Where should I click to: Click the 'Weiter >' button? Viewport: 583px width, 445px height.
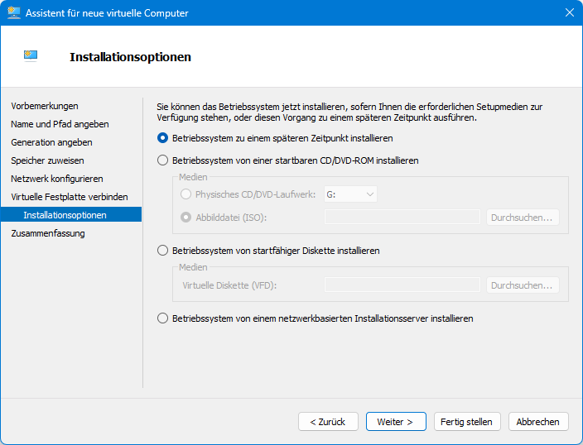396,422
